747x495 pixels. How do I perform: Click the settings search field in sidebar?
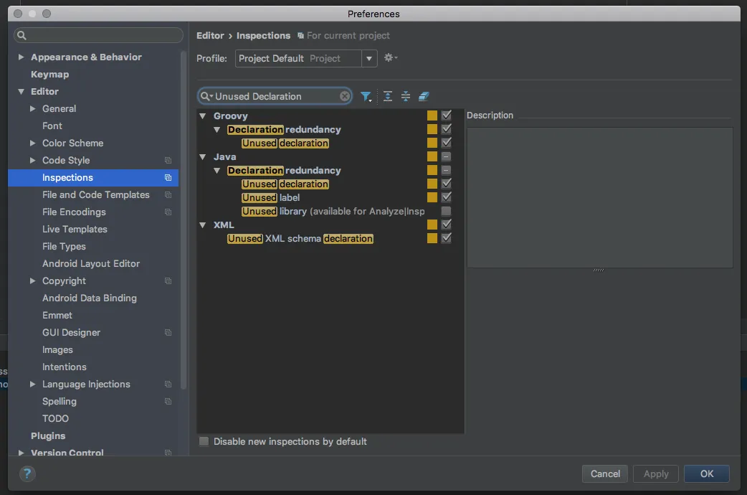pyautogui.click(x=99, y=35)
